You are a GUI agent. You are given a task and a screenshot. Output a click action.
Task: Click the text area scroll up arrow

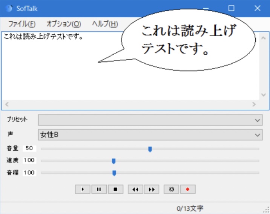point(263,38)
